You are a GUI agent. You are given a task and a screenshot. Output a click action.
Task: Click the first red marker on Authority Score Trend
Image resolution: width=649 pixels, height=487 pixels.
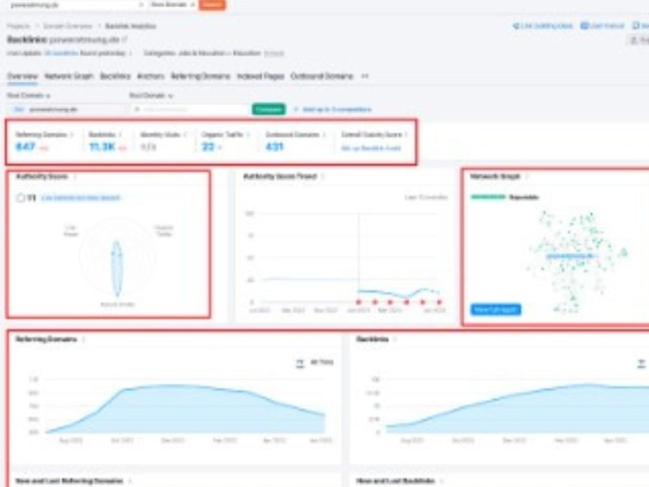click(359, 303)
